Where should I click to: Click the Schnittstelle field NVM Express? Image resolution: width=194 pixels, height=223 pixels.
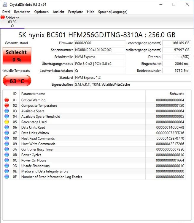click(100, 57)
